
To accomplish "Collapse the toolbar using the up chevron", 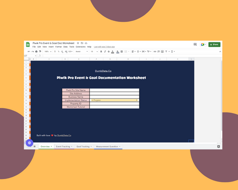I will pyautogui.click(x=220, y=51).
